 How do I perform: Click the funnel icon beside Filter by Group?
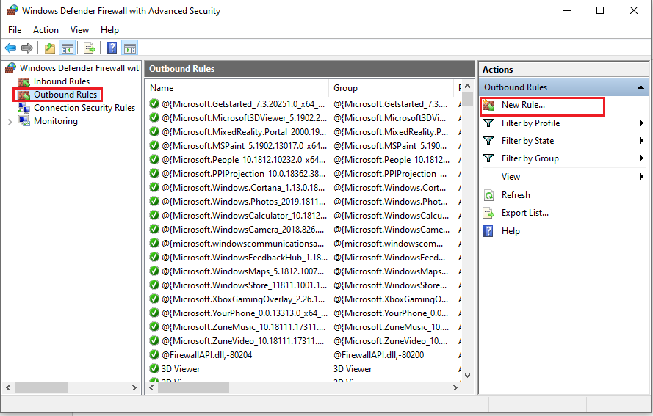[x=488, y=158]
